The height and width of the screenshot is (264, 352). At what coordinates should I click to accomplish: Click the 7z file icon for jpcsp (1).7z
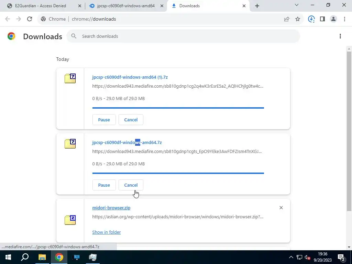70,78
